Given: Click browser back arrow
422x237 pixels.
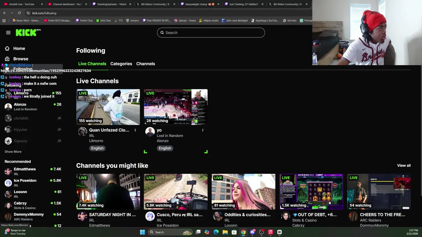Looking at the screenshot, I should (x=4, y=13).
